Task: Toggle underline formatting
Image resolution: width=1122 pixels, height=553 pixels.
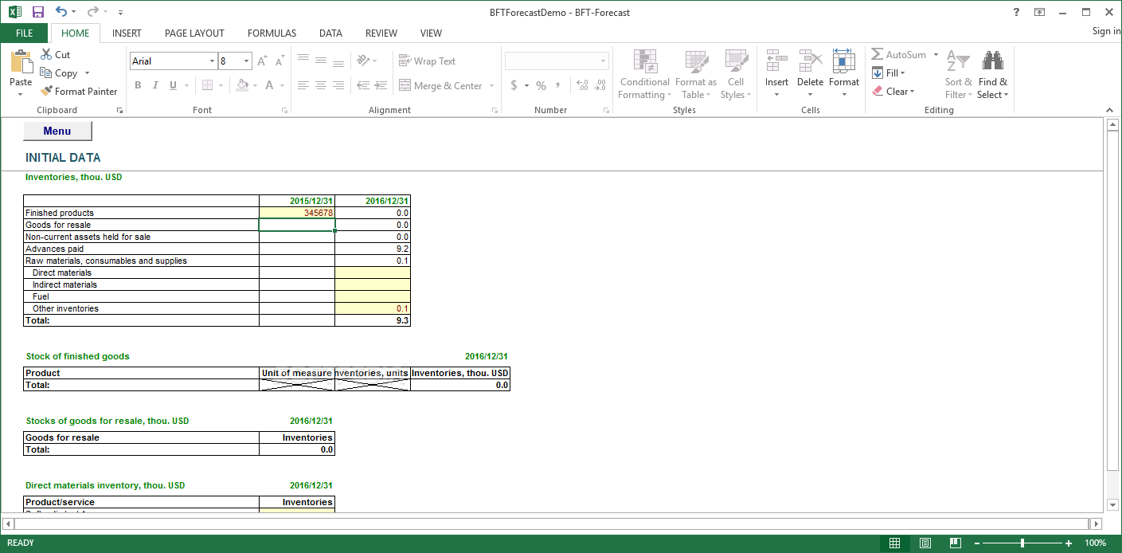Action: pos(173,85)
